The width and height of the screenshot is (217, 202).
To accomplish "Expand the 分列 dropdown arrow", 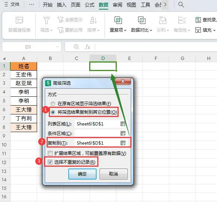I will 168,30.
